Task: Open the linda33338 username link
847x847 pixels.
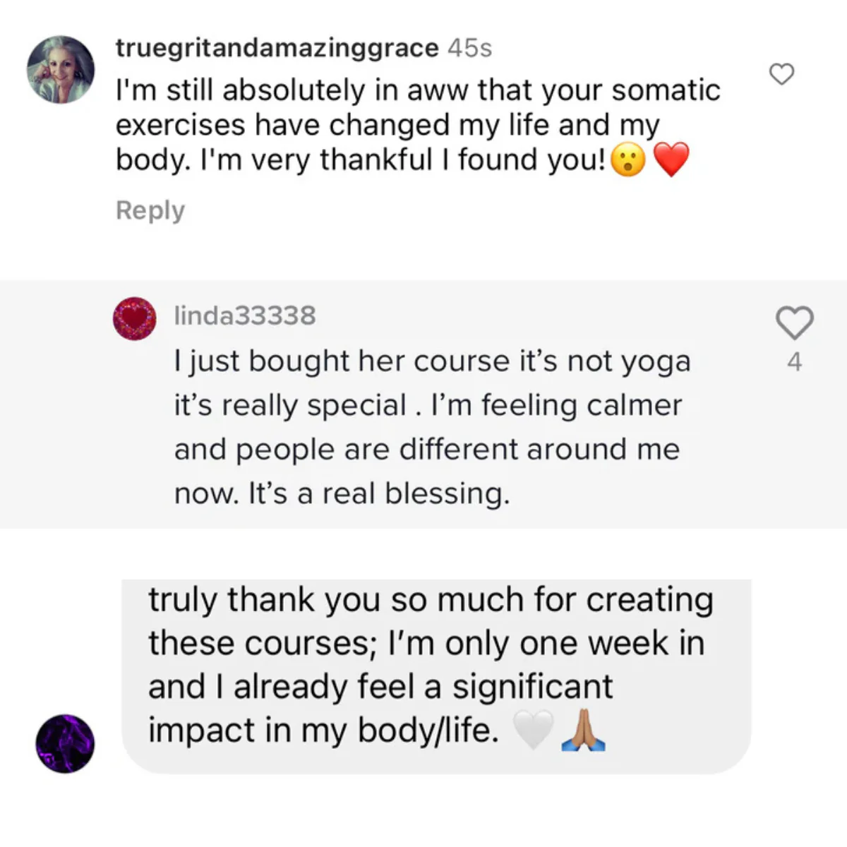Action: 245,316
